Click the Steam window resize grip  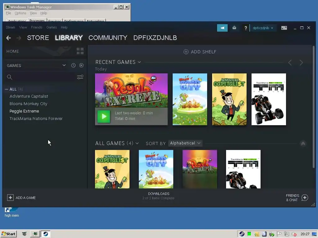click(313, 205)
